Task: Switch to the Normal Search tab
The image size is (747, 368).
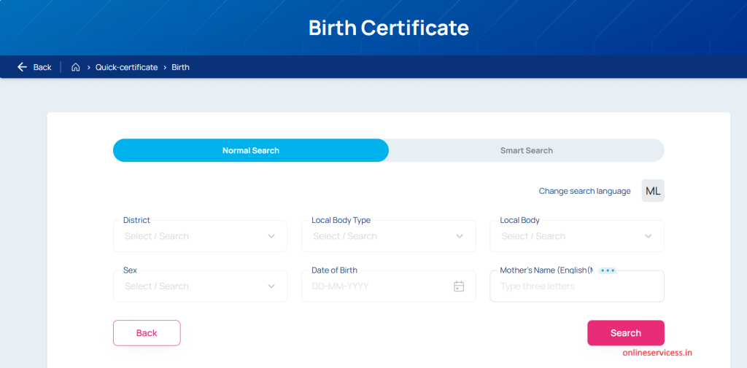Action: click(251, 150)
